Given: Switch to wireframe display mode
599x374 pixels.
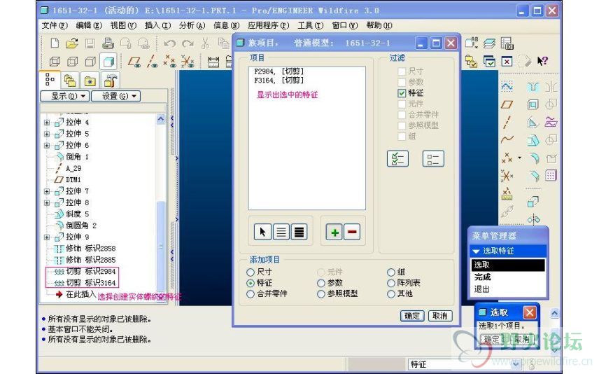Looking at the screenshot, I should pos(55,61).
